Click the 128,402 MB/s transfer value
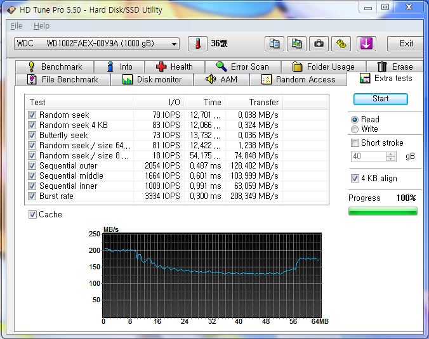The height and width of the screenshot is (339, 429). point(254,166)
